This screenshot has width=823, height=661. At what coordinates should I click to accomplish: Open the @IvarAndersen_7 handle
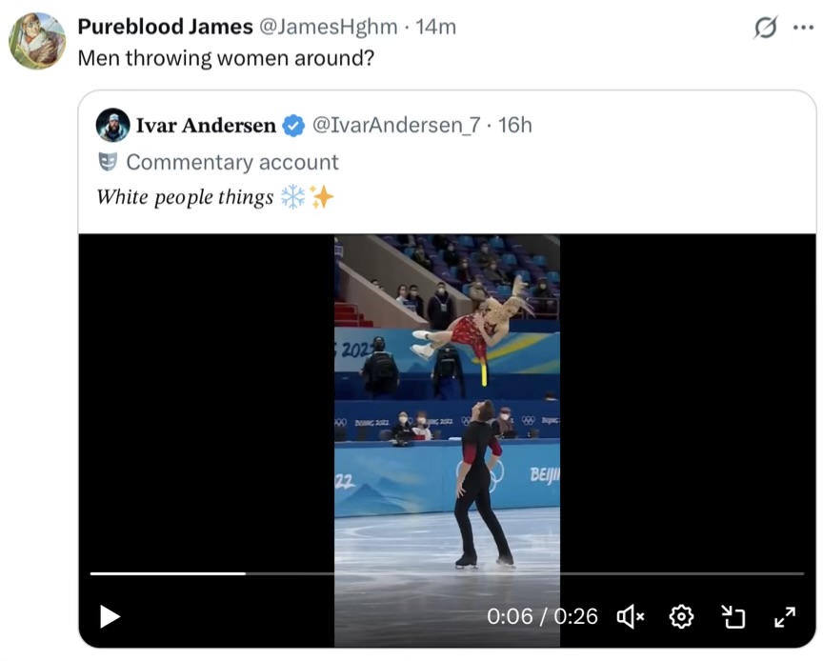[x=396, y=125]
